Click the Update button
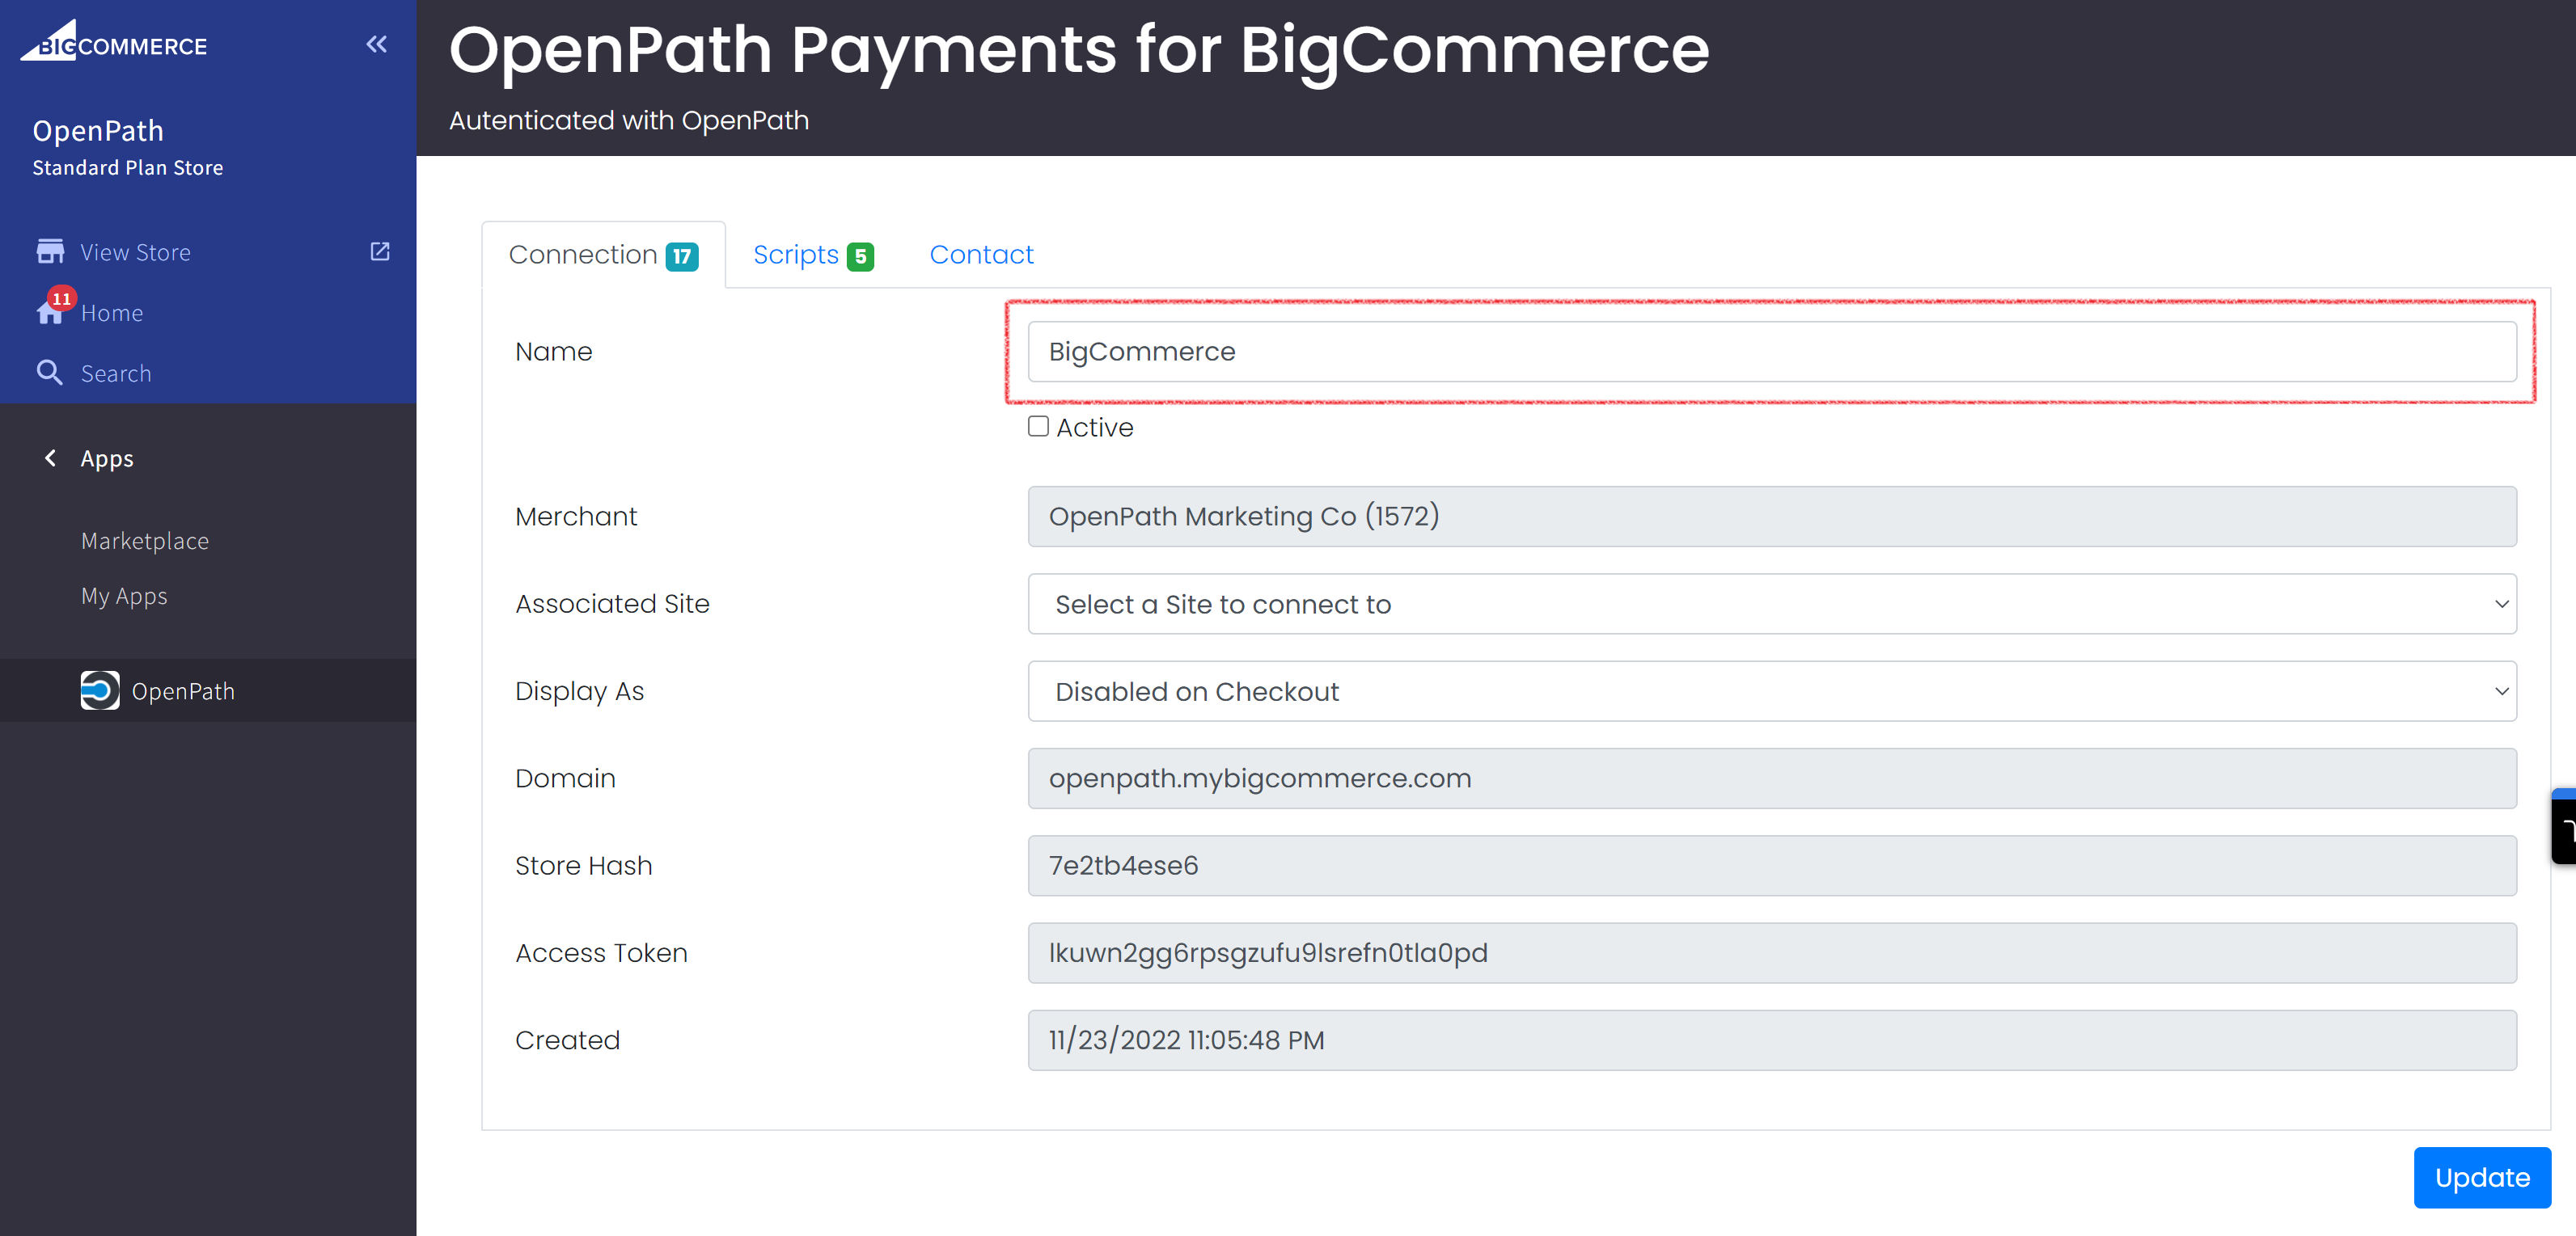The image size is (2576, 1236). 2482,1178
